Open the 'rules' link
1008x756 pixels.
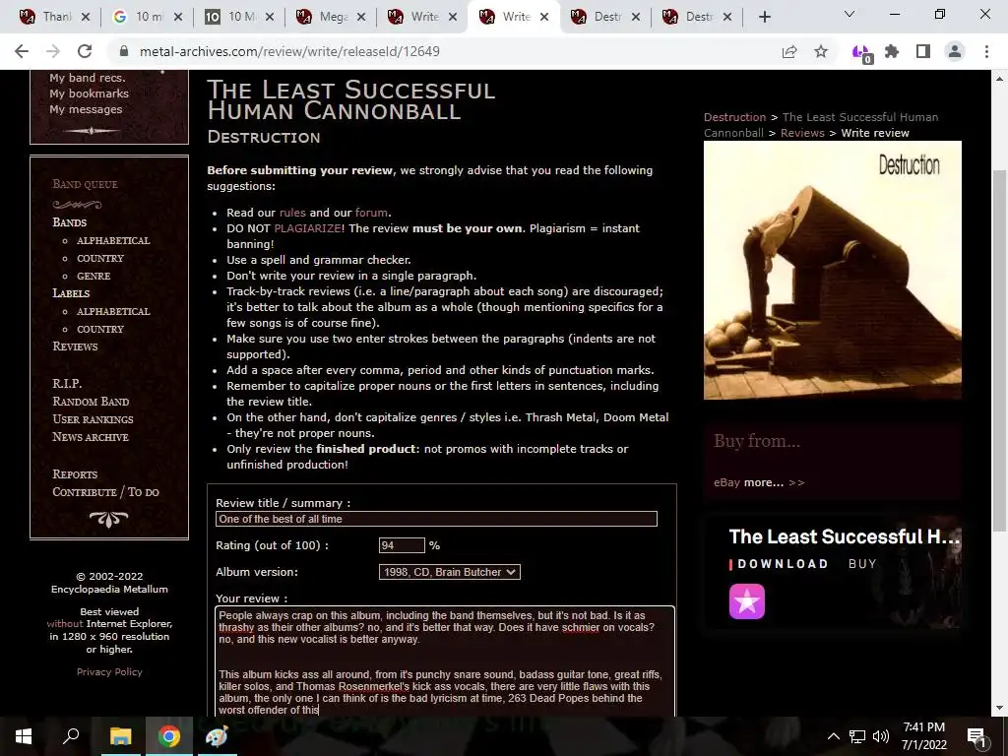(292, 213)
